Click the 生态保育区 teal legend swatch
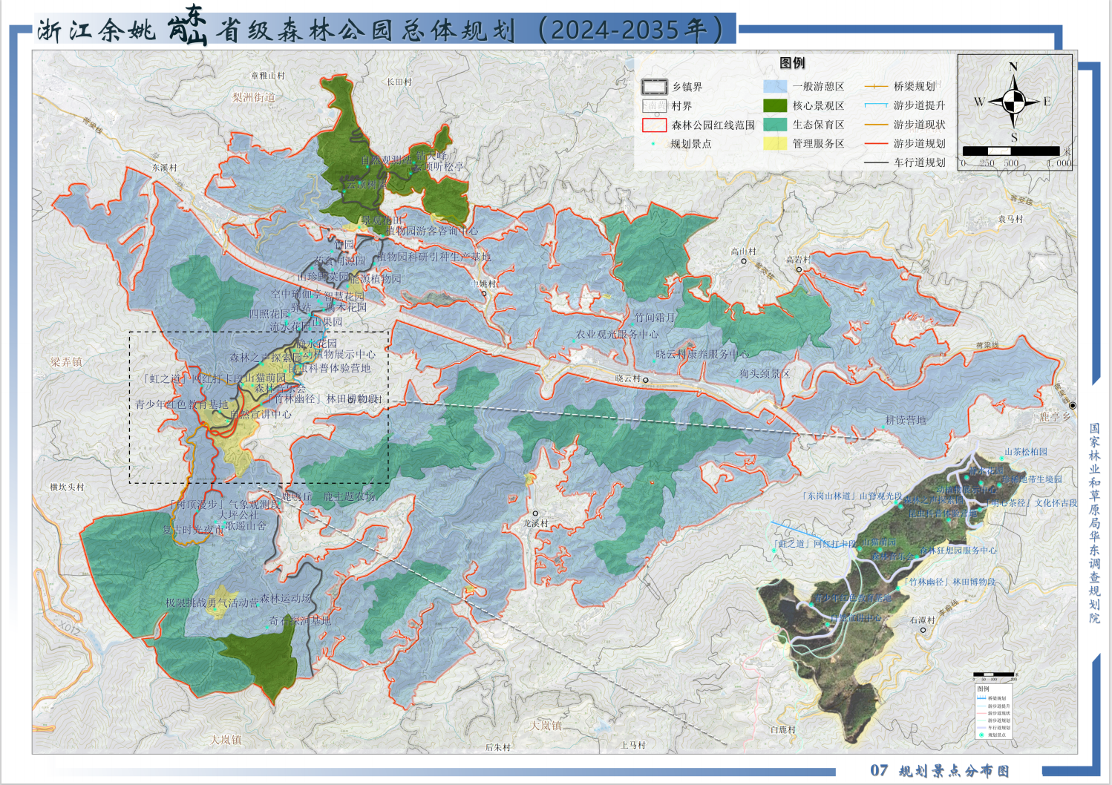Viewport: 1112px width, 785px height. tap(775, 125)
